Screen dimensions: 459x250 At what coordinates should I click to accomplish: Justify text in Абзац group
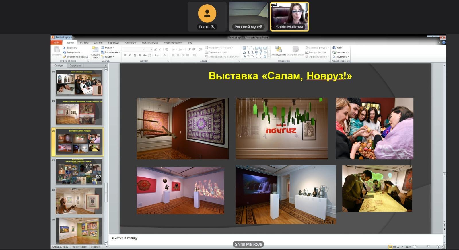point(188,55)
